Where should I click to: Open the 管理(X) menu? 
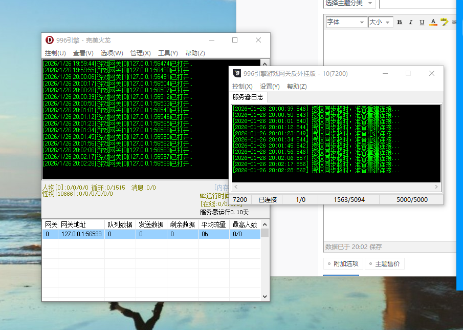coord(140,53)
